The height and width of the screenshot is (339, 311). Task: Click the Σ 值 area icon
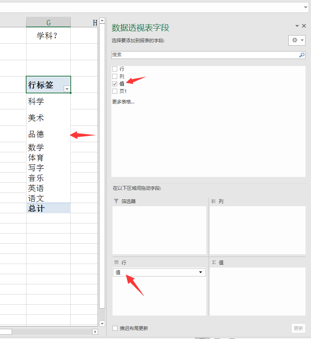tap(214, 262)
